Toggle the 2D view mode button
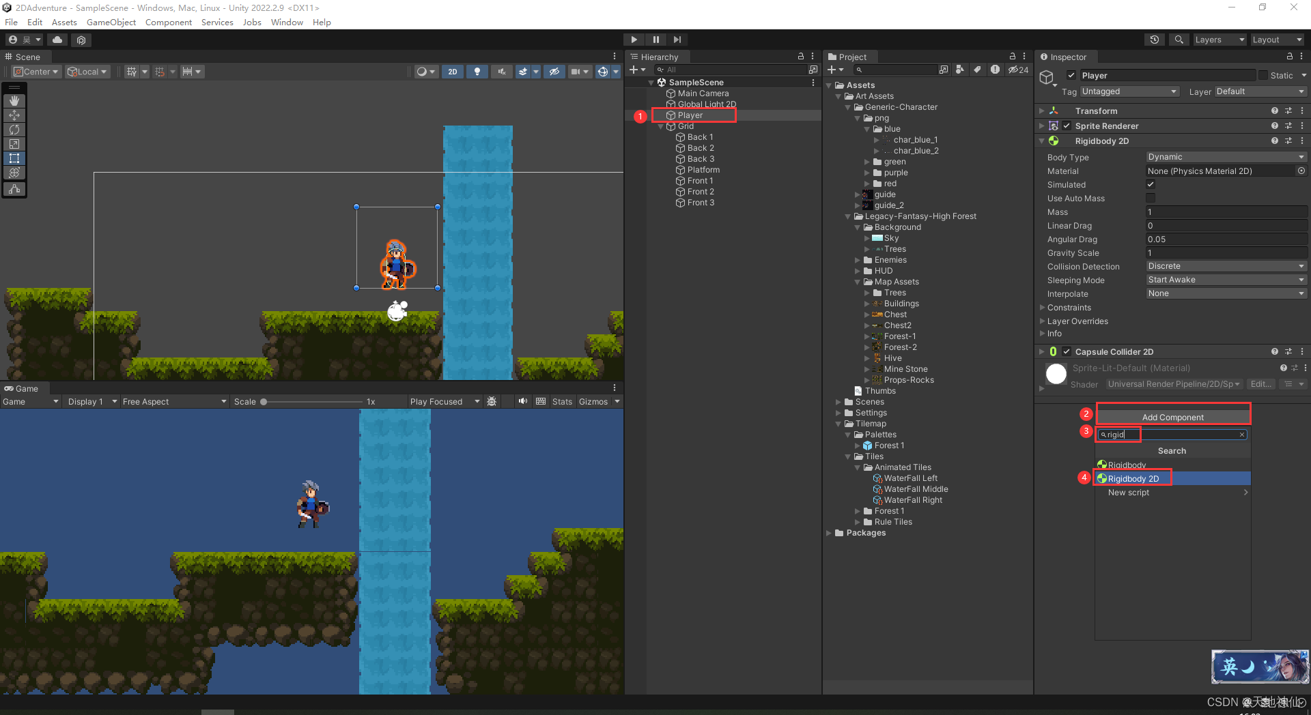1311x715 pixels. [452, 72]
